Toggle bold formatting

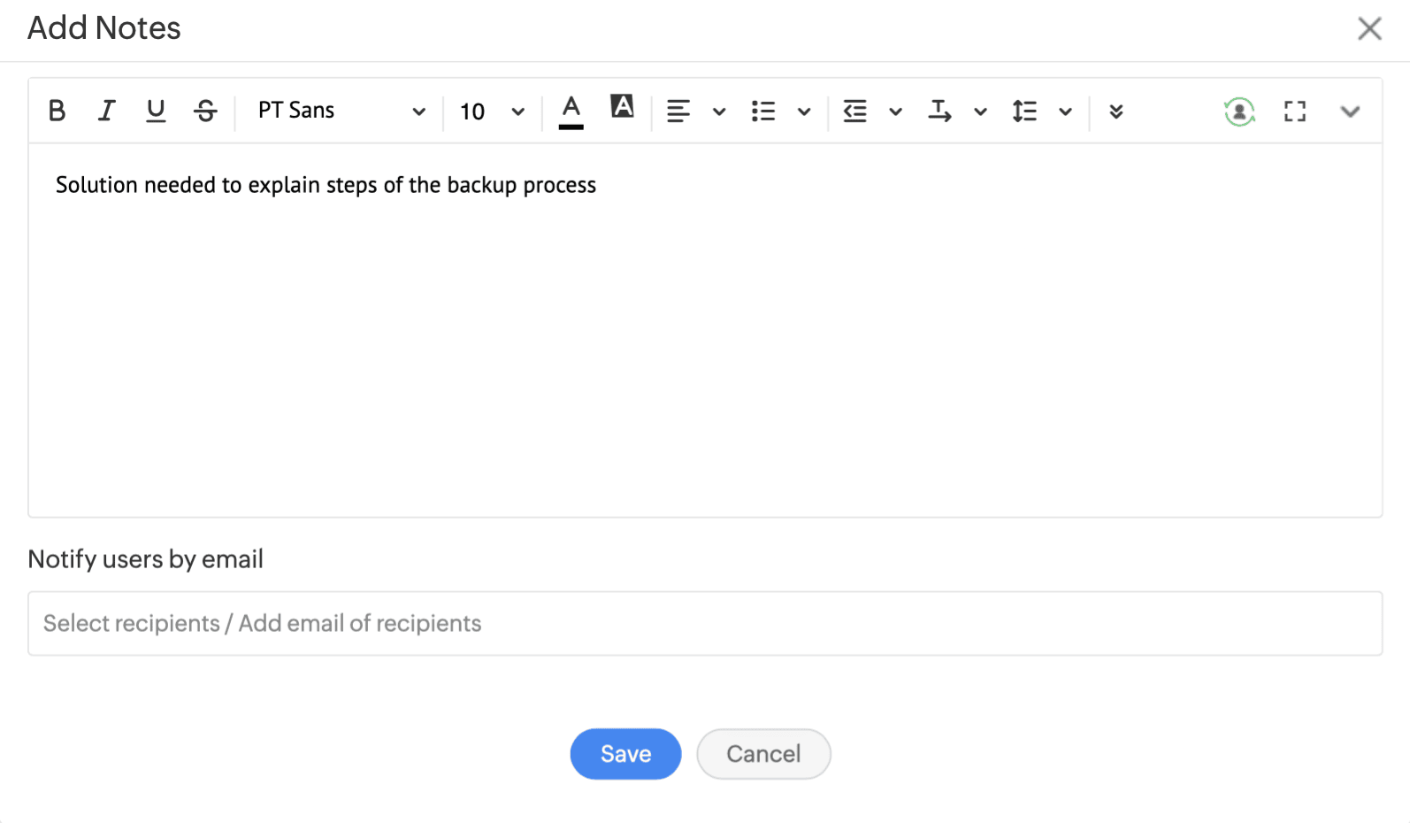click(x=57, y=111)
